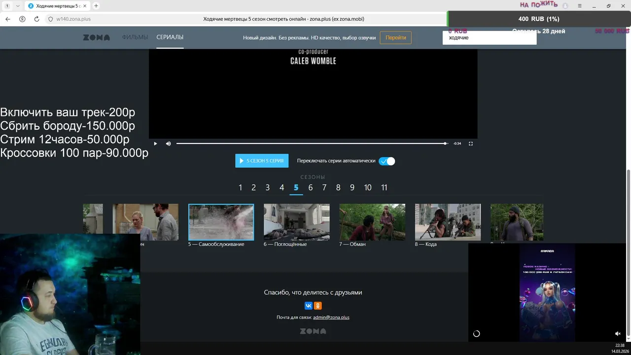This screenshot has width=631, height=355.
Task: Open the browser profile avatar
Action: point(565,6)
